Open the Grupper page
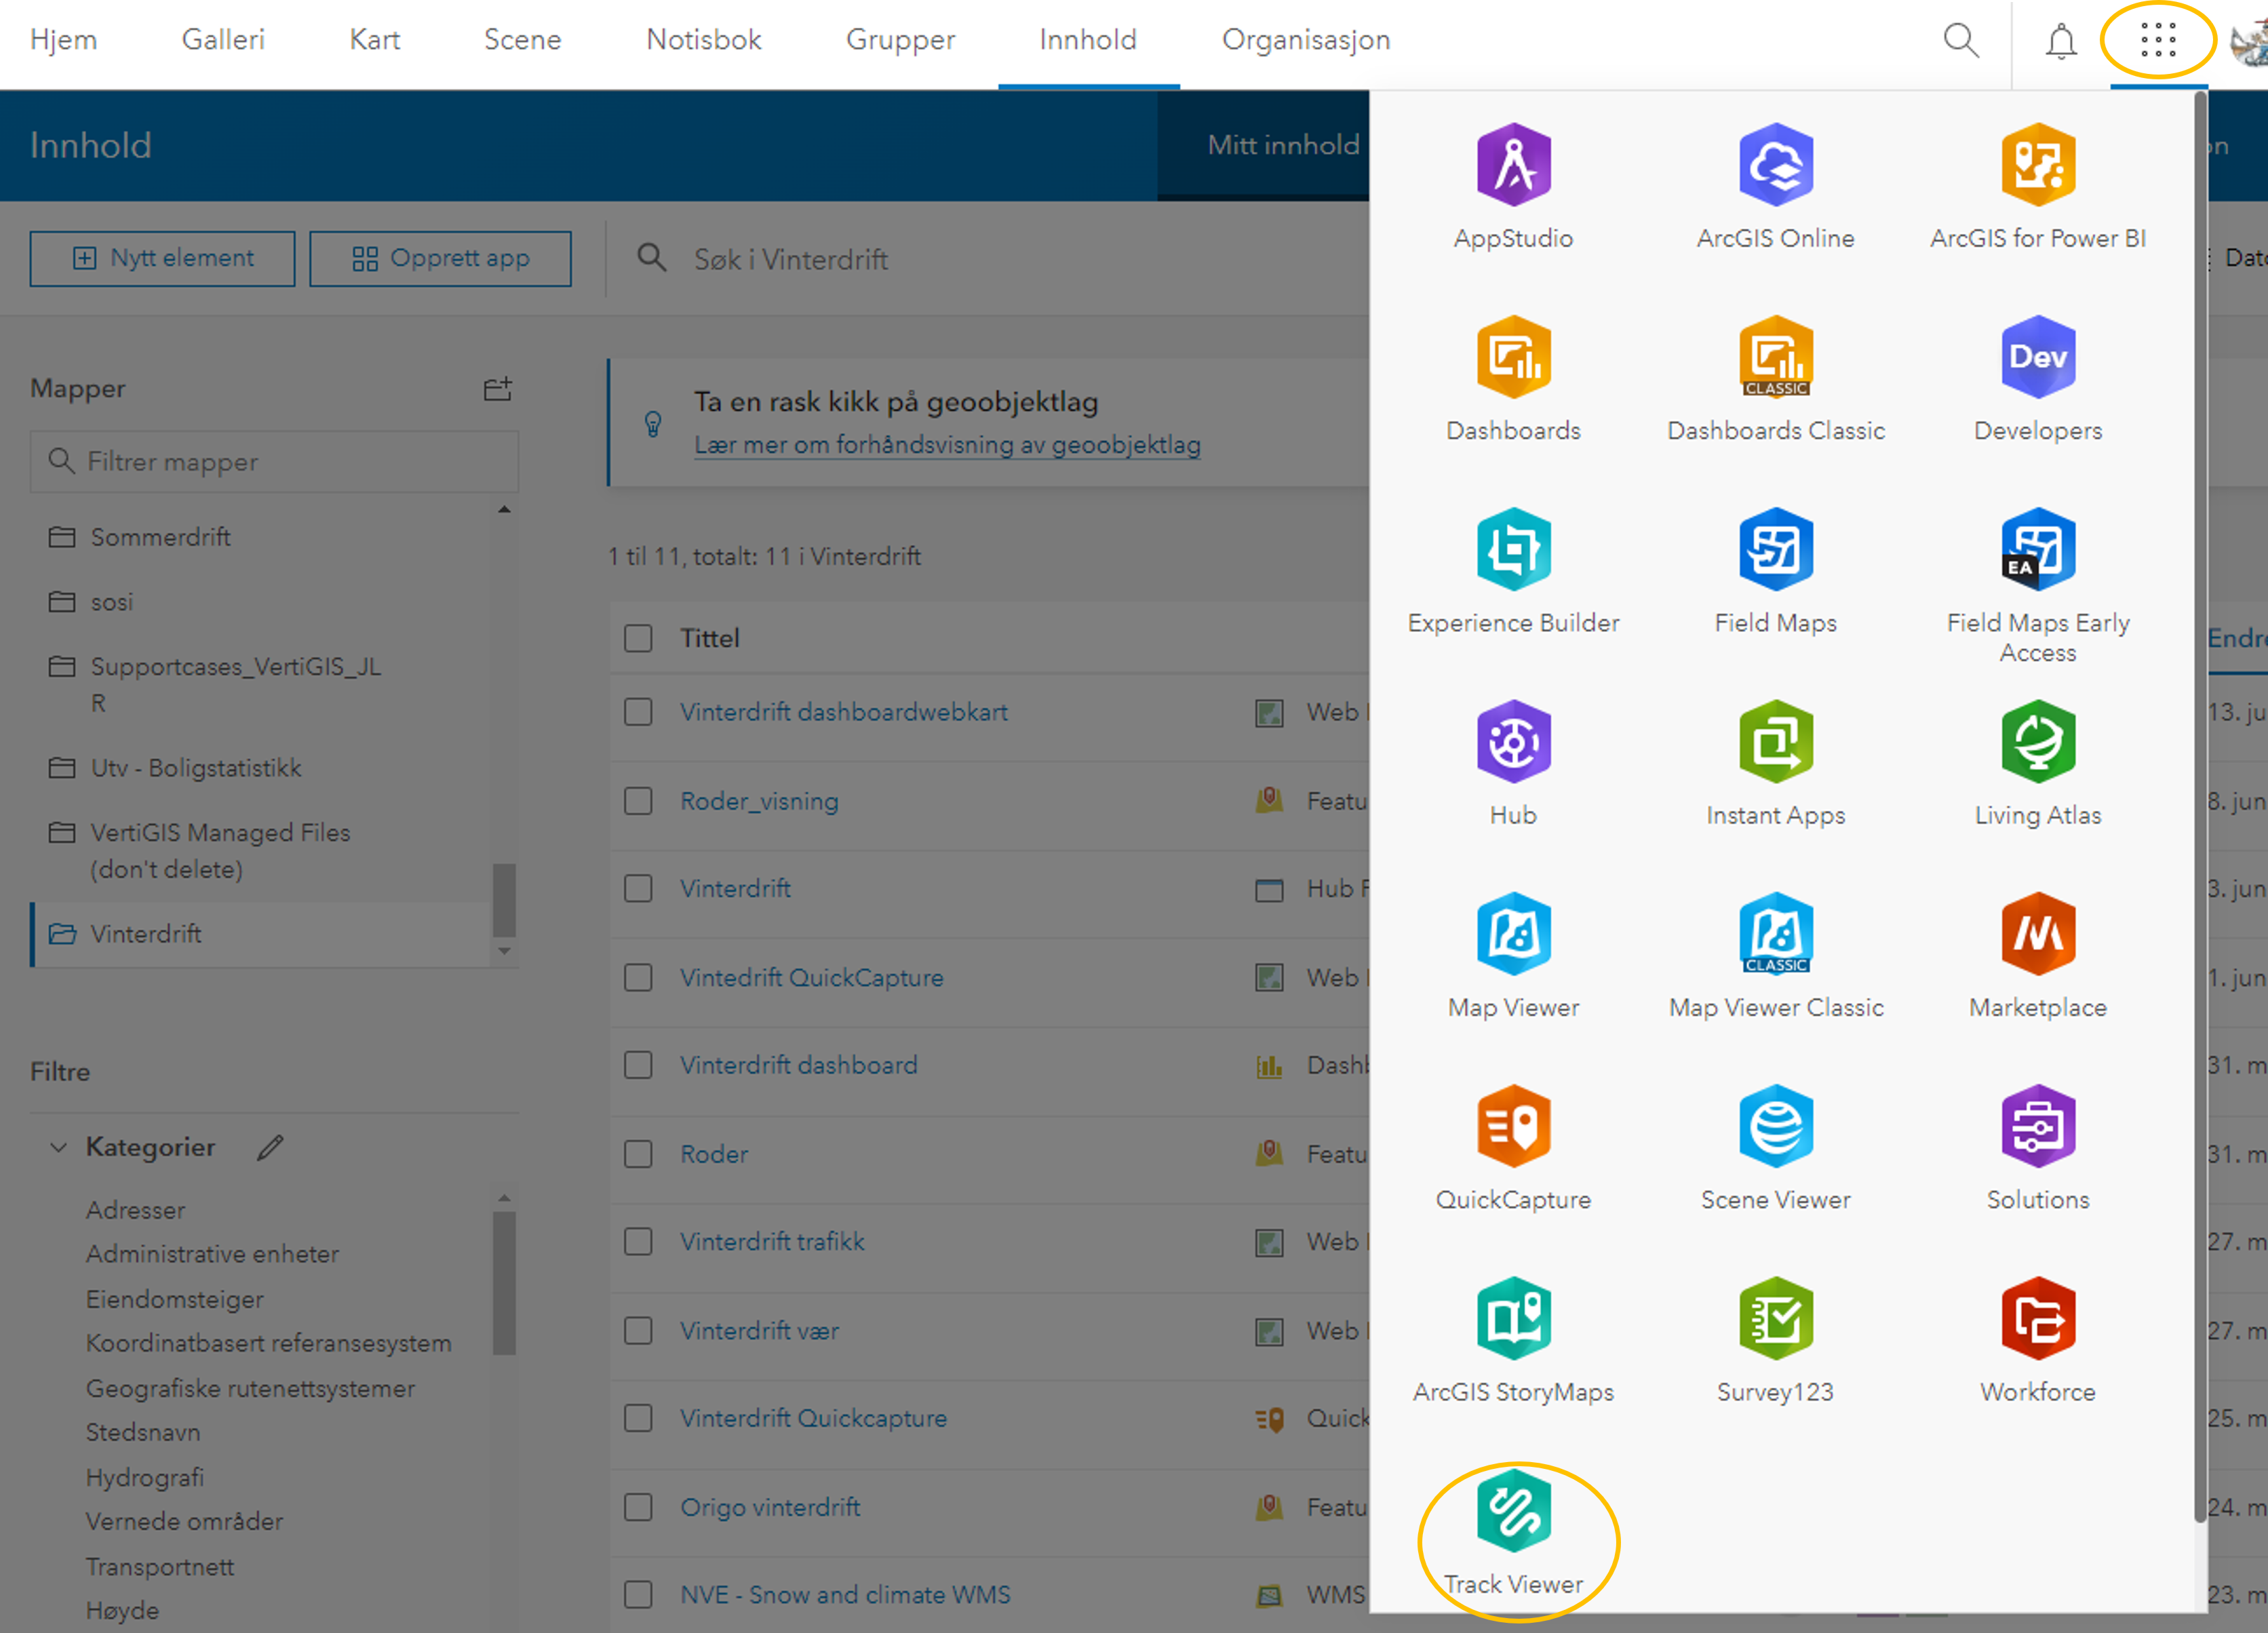Screen dimensions: 2268x1633 coord(901,40)
